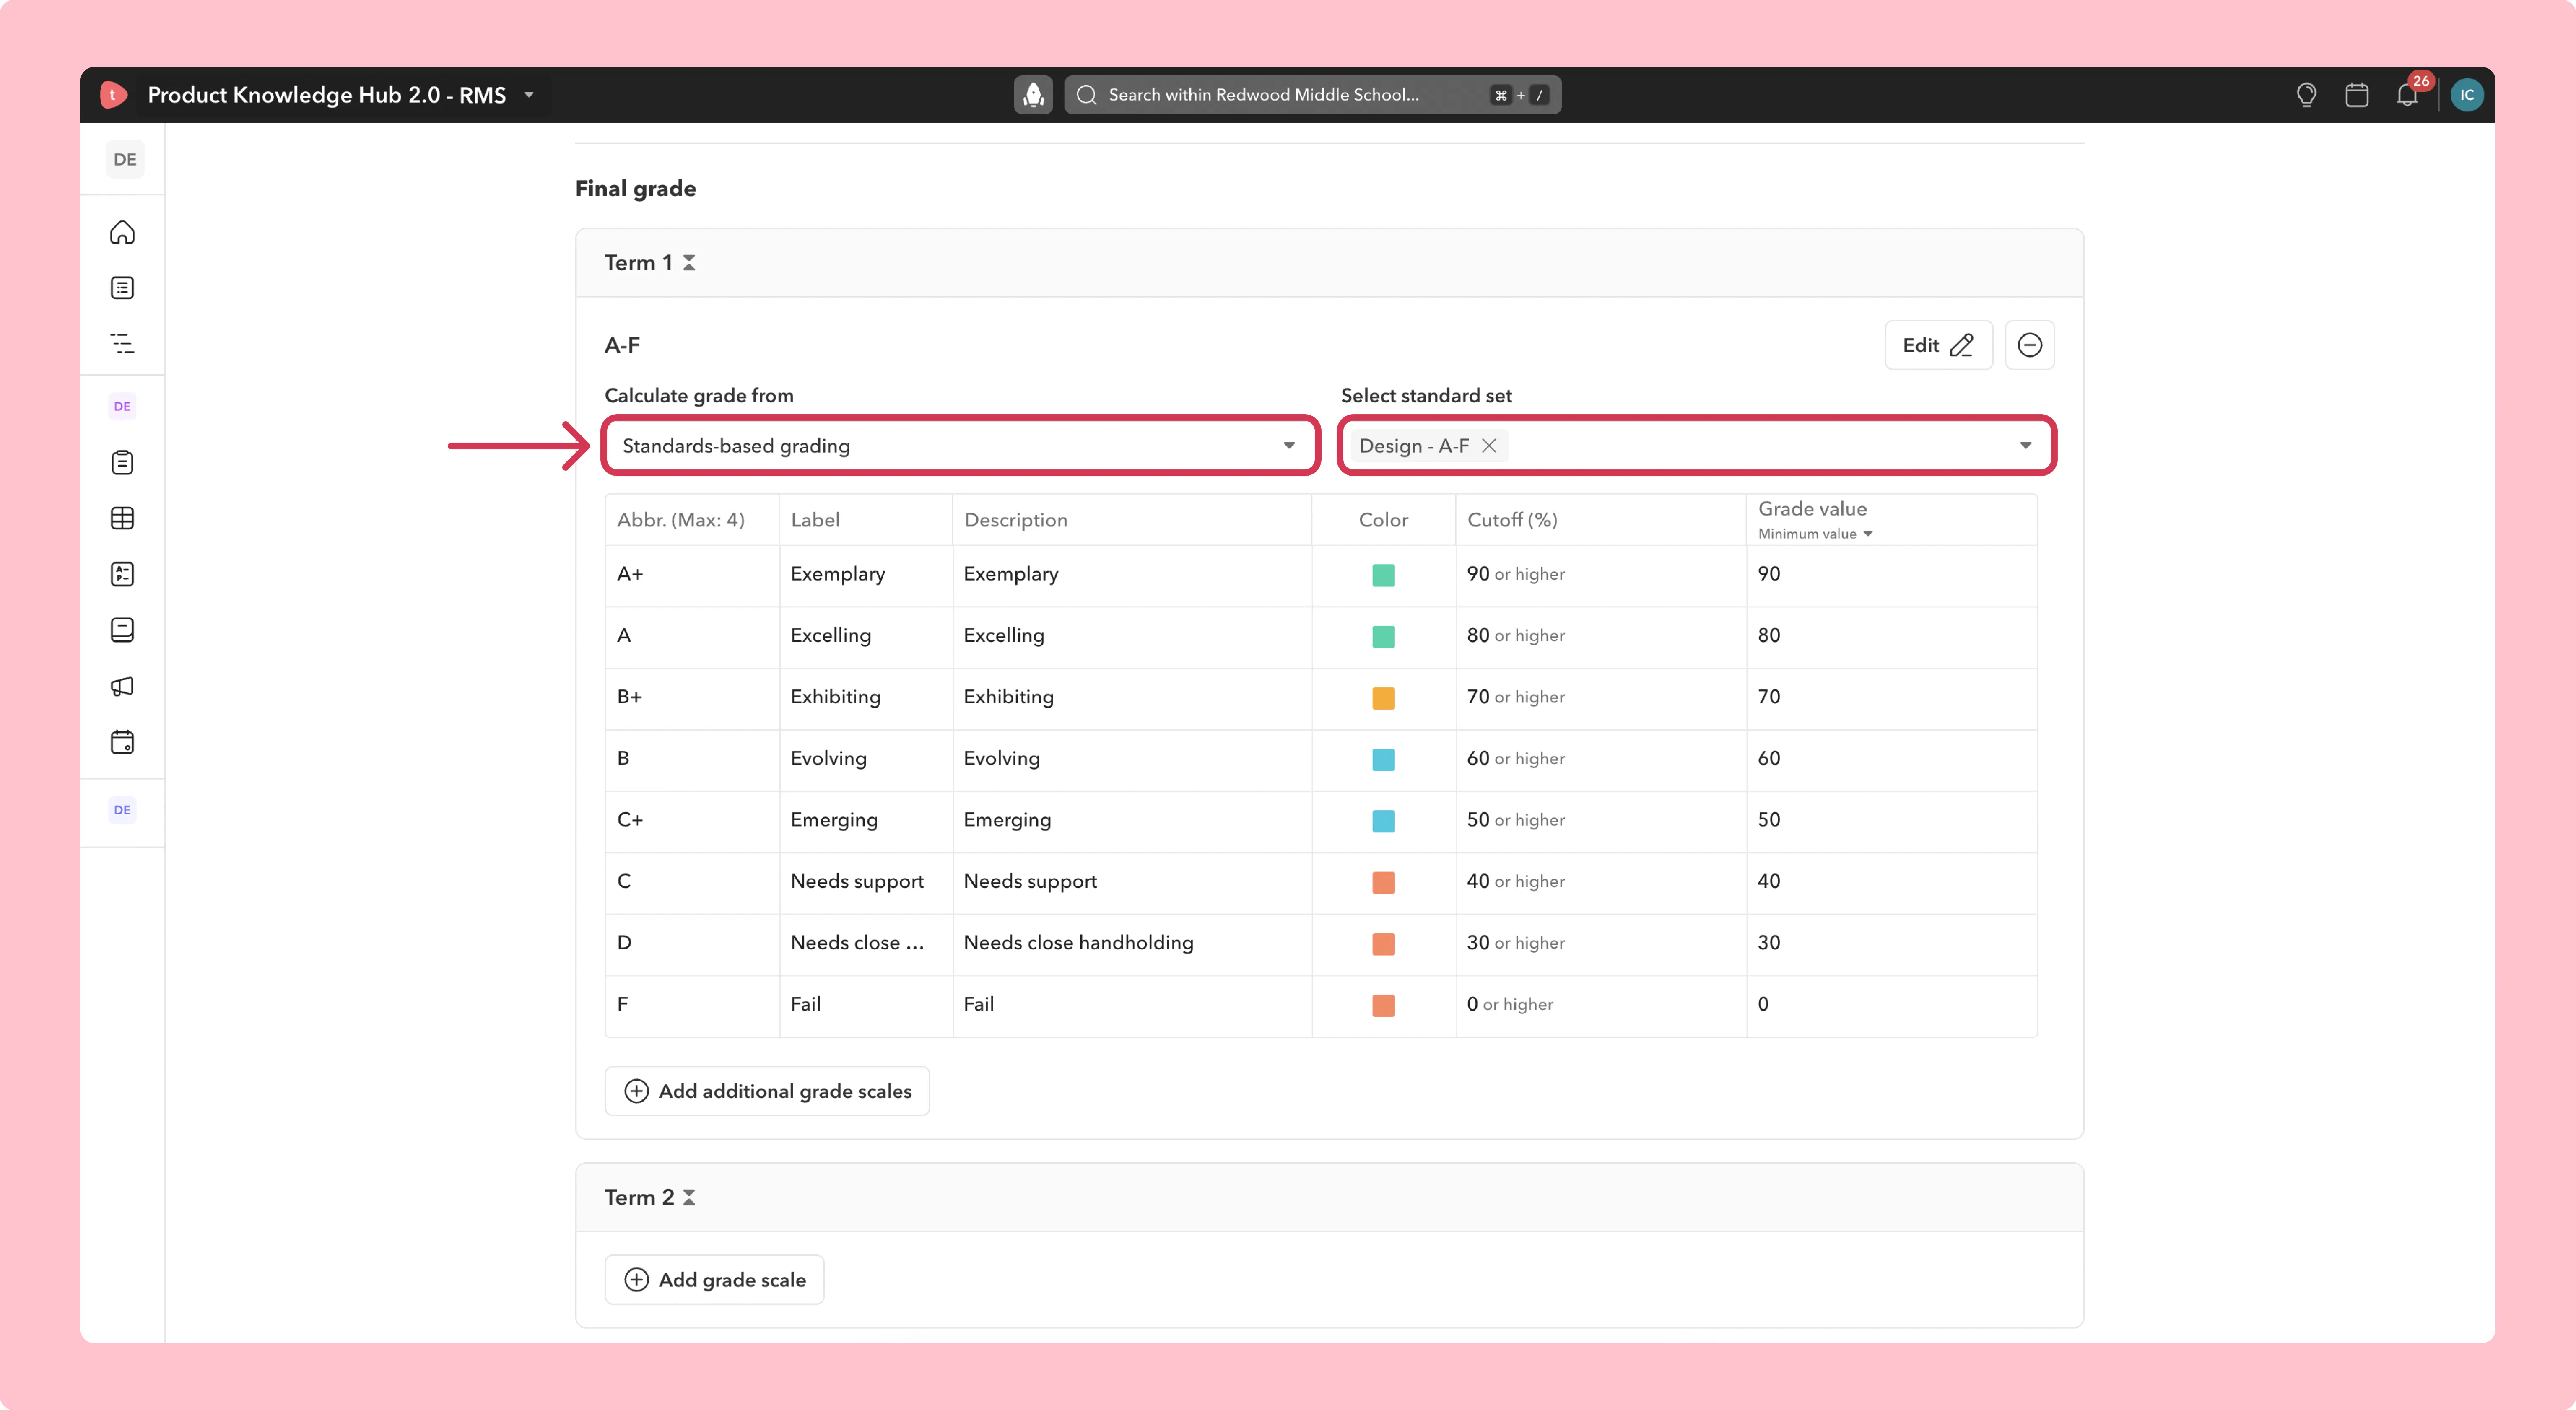Open the A/P attendance icon in sidebar

(122, 574)
